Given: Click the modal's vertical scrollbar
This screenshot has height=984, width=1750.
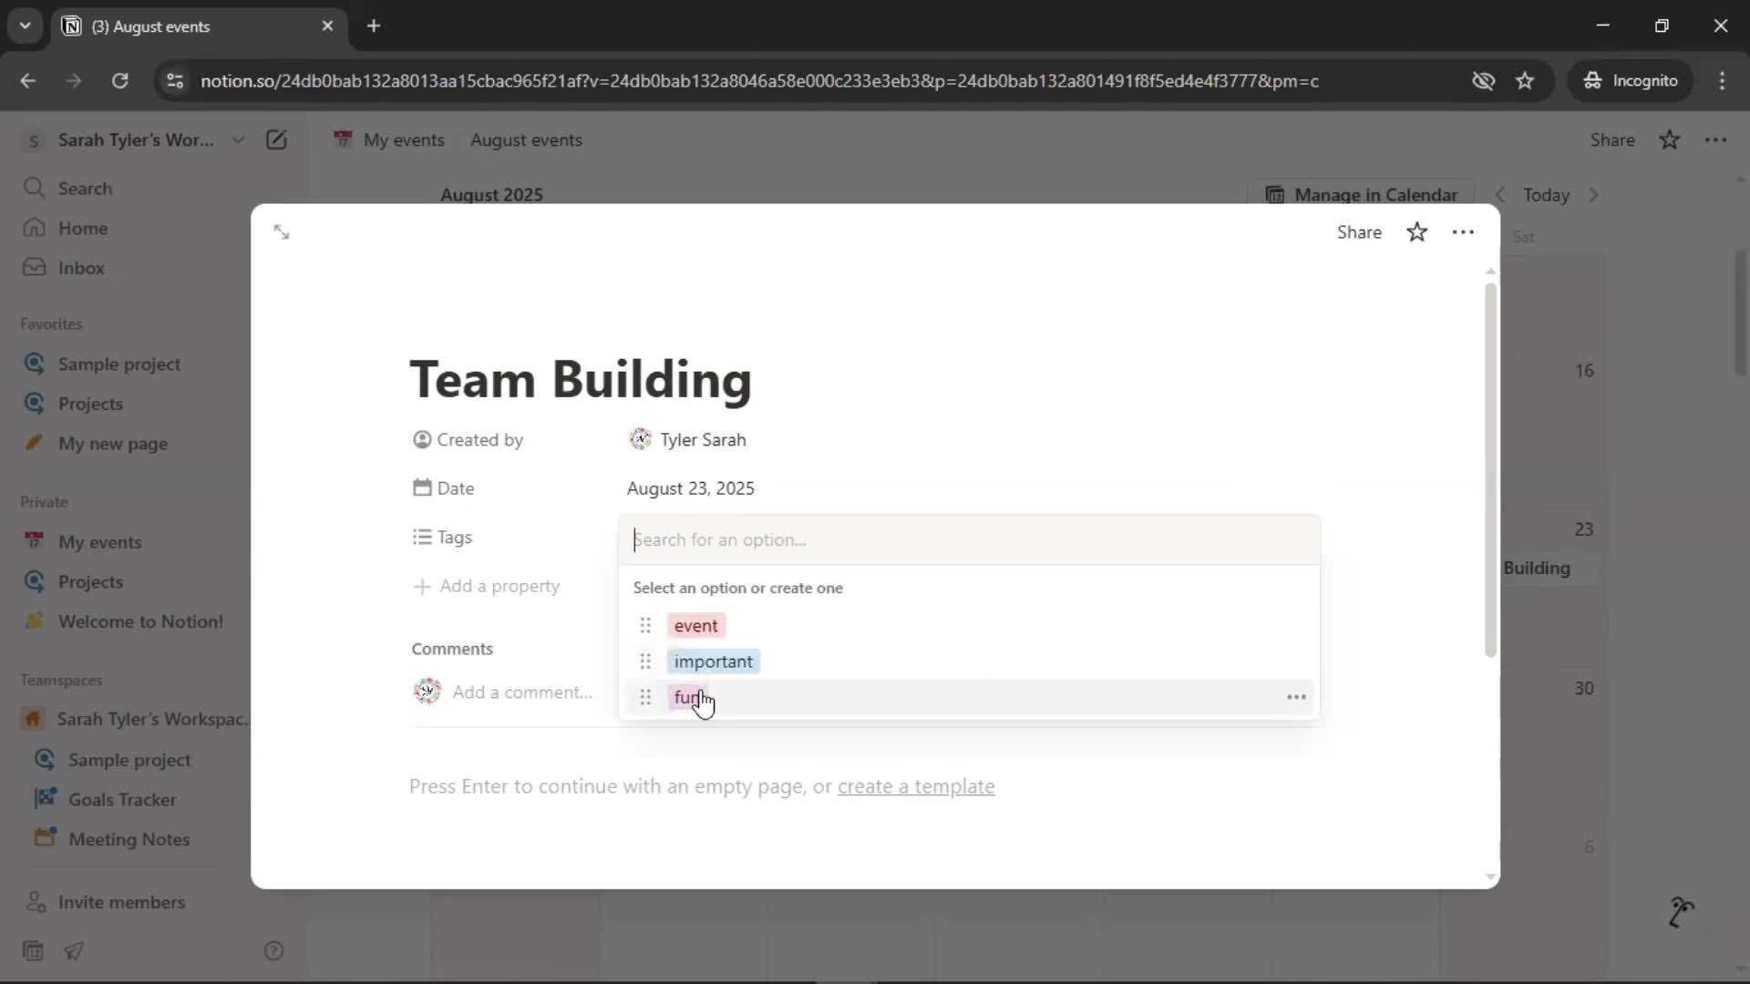Looking at the screenshot, I should click(x=1491, y=469).
